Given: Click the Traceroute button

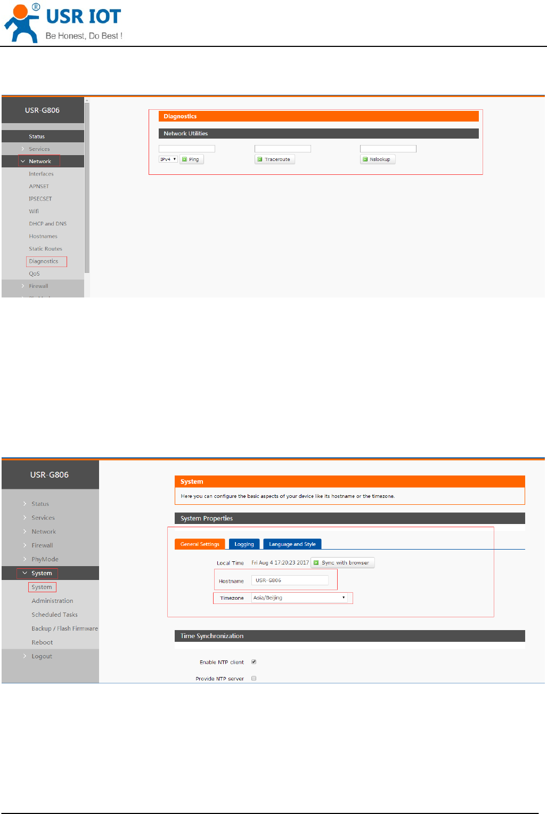Looking at the screenshot, I should pyautogui.click(x=275, y=159).
